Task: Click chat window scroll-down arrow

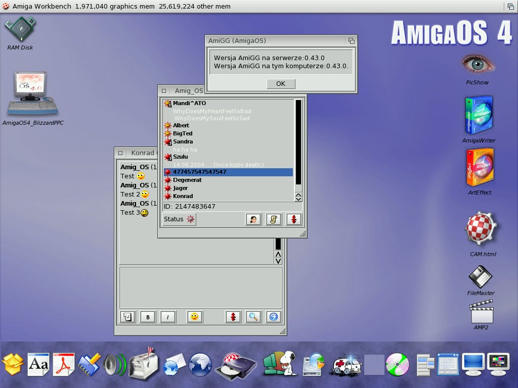Action: pos(278,261)
